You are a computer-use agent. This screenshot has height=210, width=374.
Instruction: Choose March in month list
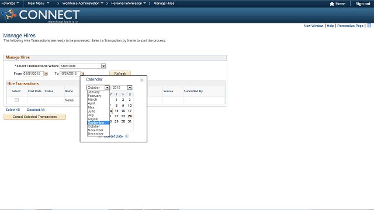98,100
